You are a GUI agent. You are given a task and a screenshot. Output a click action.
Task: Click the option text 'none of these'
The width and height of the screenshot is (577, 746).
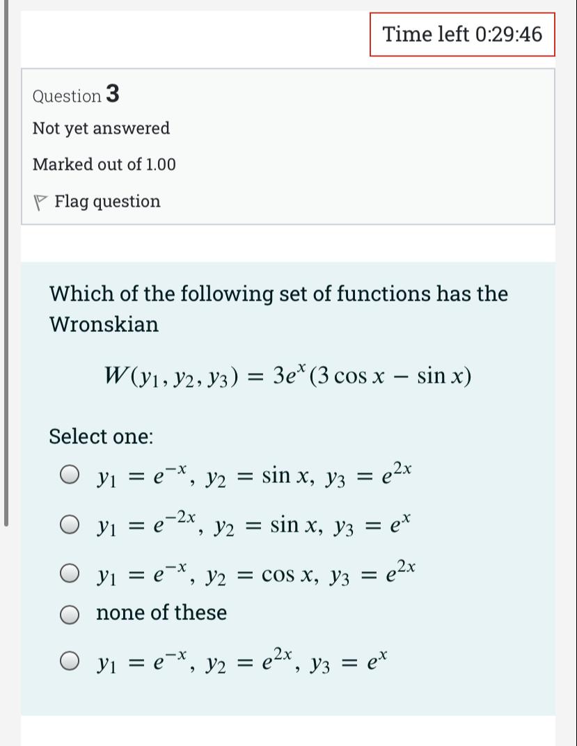(x=161, y=613)
